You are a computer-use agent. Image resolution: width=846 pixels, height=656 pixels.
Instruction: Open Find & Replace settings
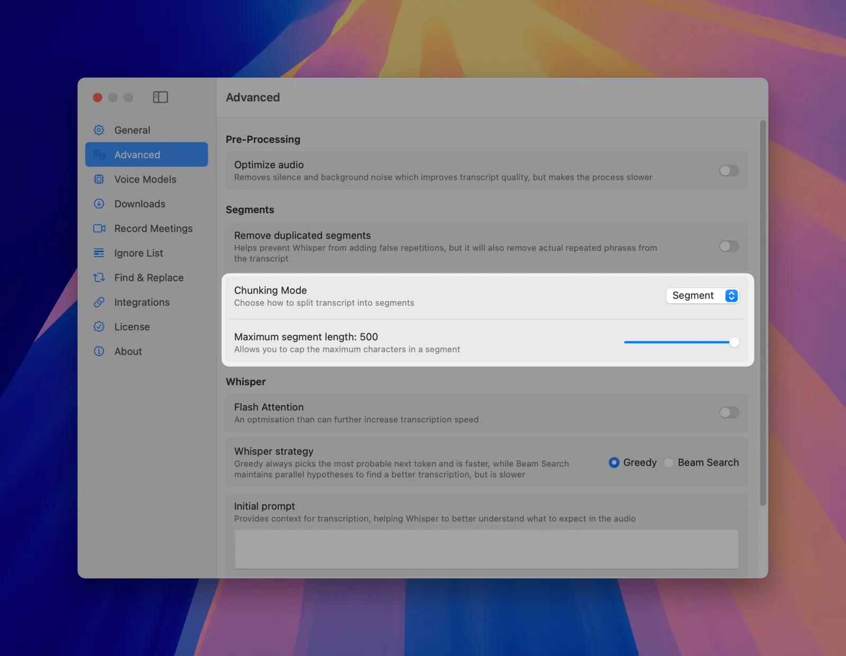(146, 278)
